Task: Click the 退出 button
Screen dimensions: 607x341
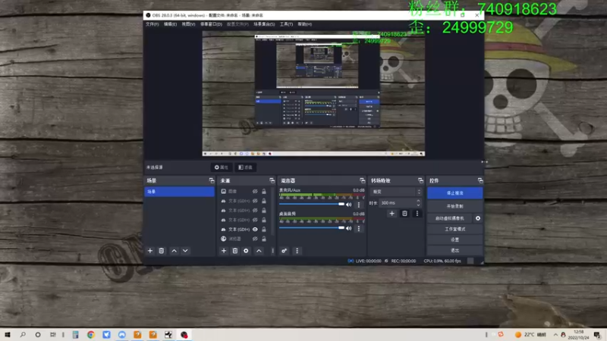Action: (x=454, y=251)
